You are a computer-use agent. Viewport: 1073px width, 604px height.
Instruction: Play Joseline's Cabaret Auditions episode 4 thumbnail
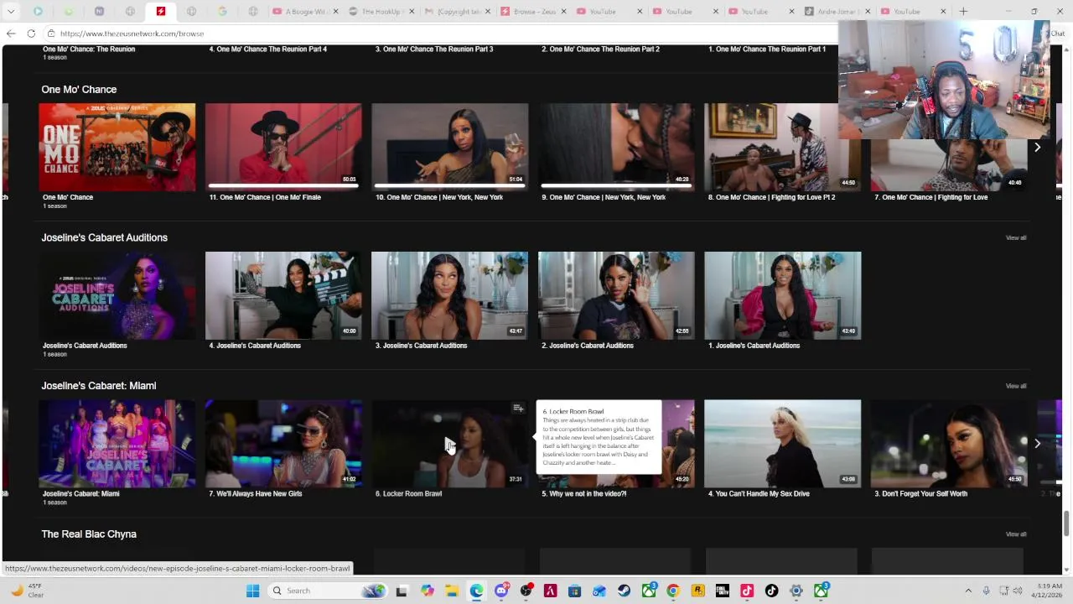[x=283, y=295]
